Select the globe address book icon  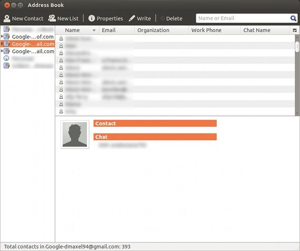click(6, 58)
